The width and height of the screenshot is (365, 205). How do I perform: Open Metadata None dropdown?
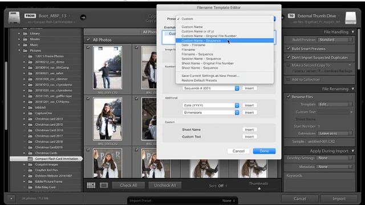click(335, 167)
